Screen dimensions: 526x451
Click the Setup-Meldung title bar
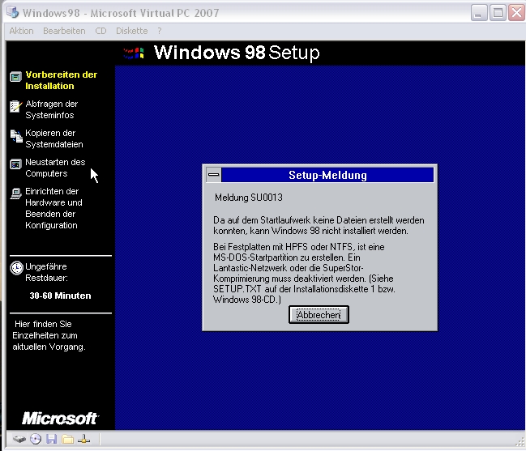[327, 175]
